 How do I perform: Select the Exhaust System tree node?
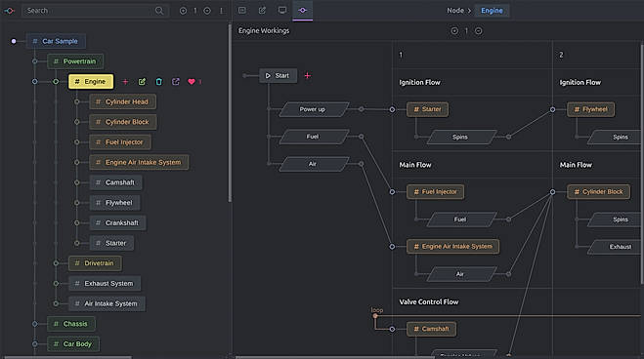pos(105,283)
